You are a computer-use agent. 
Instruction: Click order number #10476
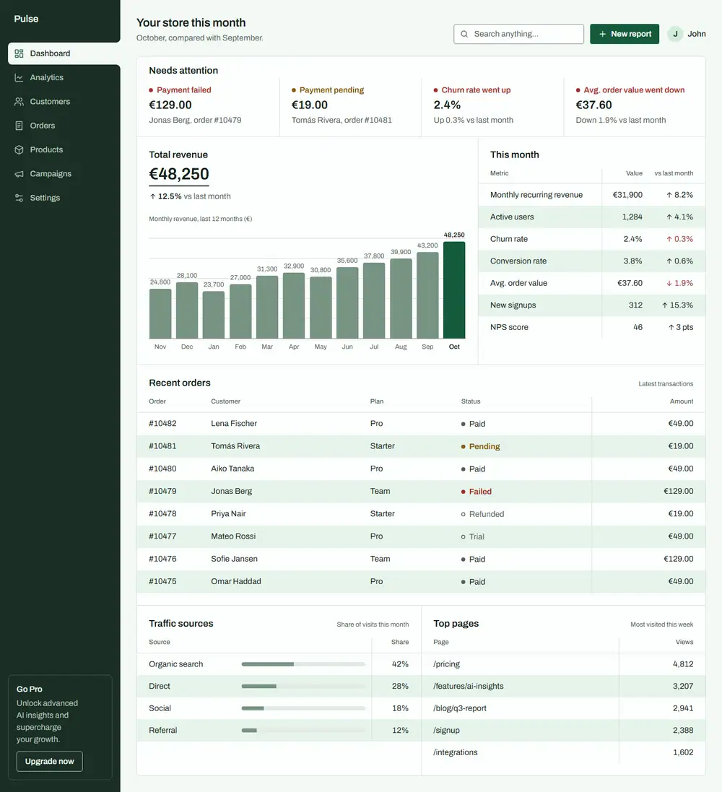162,559
